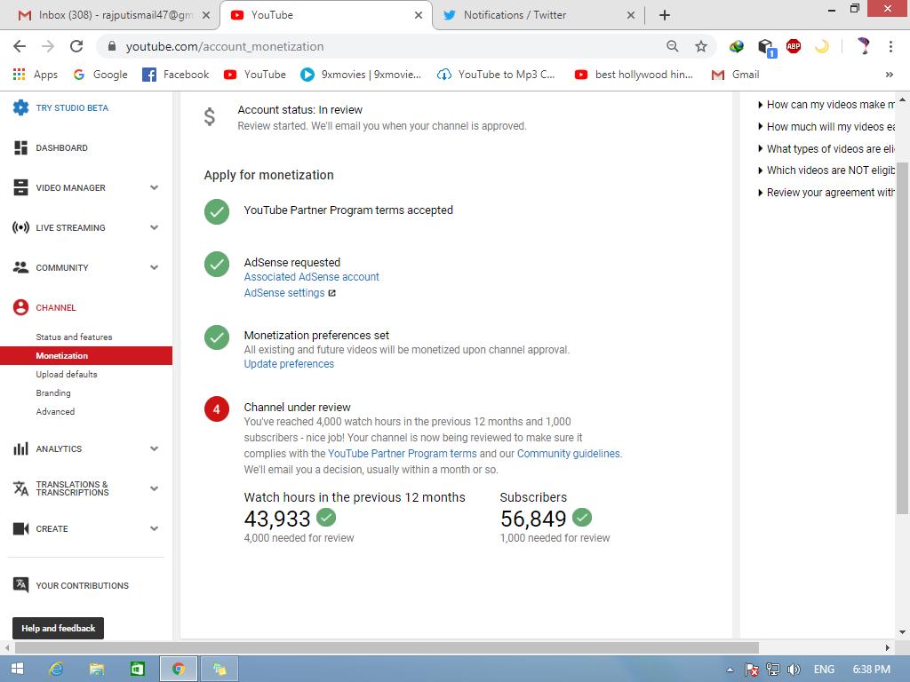Viewport: 910px width, 682px height.
Task: Open File Explorer from the taskbar
Action: click(96, 669)
